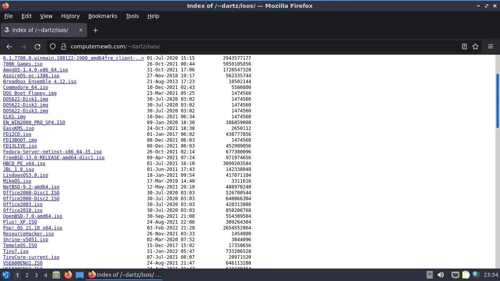The height and width of the screenshot is (281, 500).
Task: Download TinyCore-current.iso
Action: pyautogui.click(x=31, y=257)
